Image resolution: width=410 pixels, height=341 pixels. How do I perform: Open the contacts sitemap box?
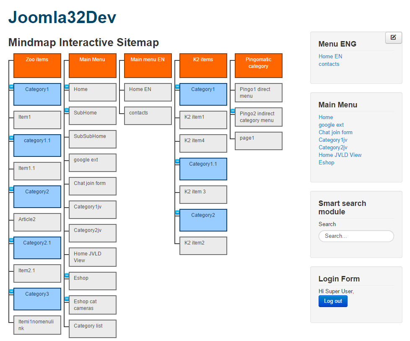tap(148, 116)
